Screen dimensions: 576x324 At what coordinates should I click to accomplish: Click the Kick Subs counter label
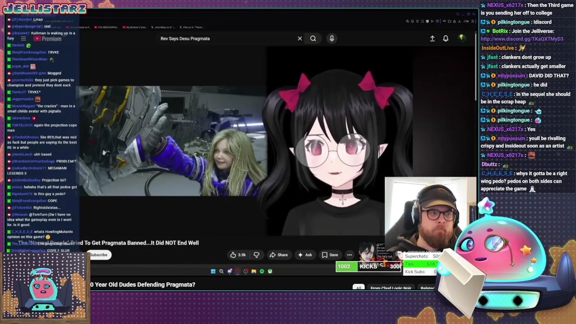pos(415,272)
